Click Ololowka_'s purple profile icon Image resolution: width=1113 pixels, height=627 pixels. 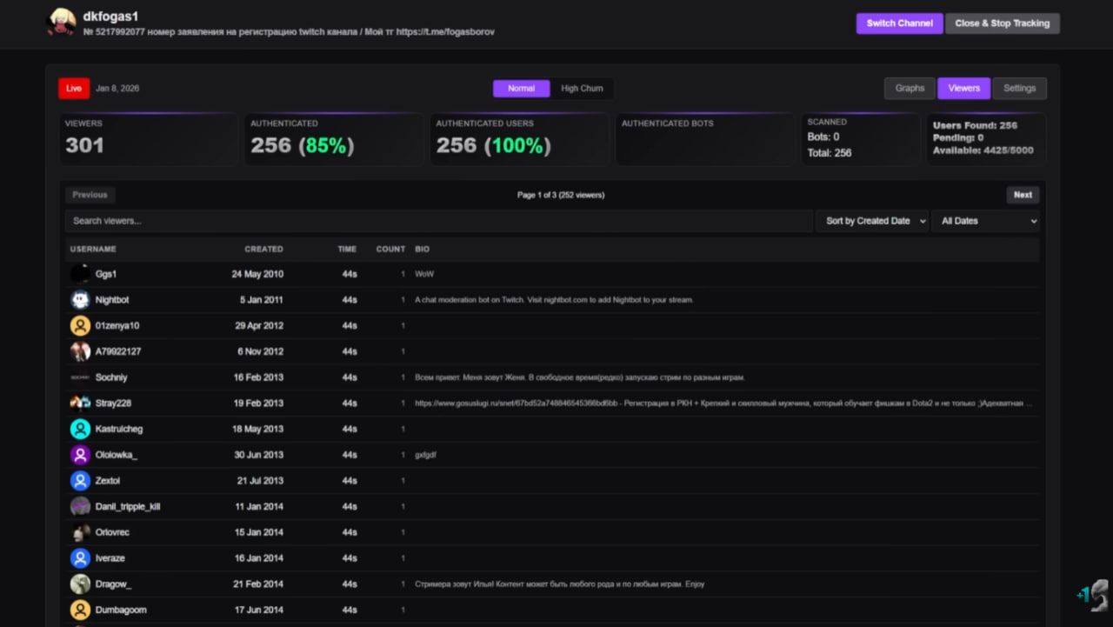(x=80, y=455)
